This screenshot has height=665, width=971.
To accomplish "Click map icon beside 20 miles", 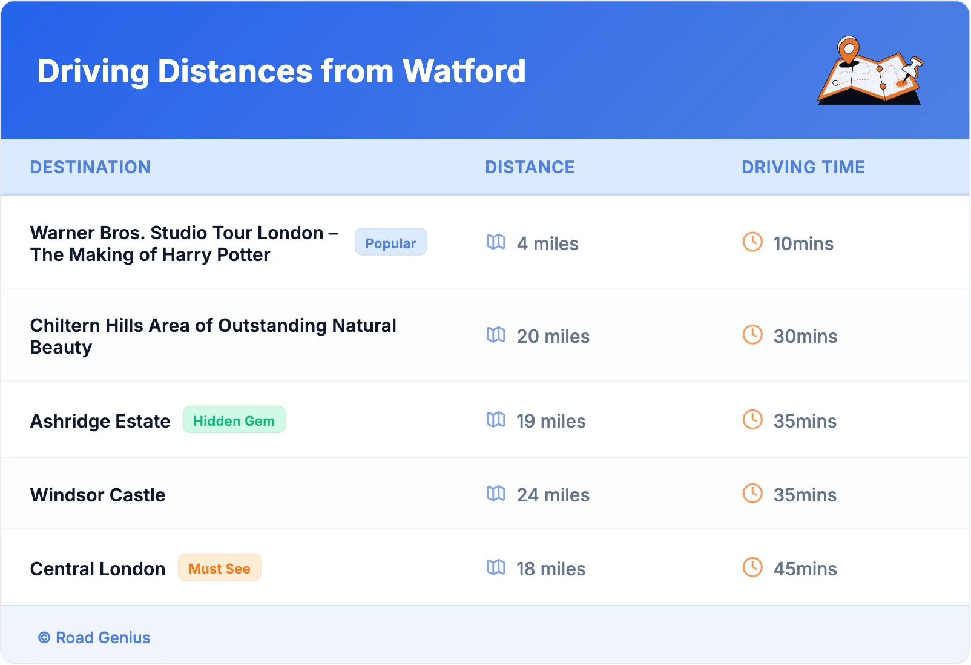I will coord(496,335).
